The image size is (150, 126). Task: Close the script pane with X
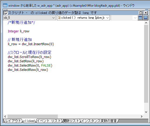point(146,13)
